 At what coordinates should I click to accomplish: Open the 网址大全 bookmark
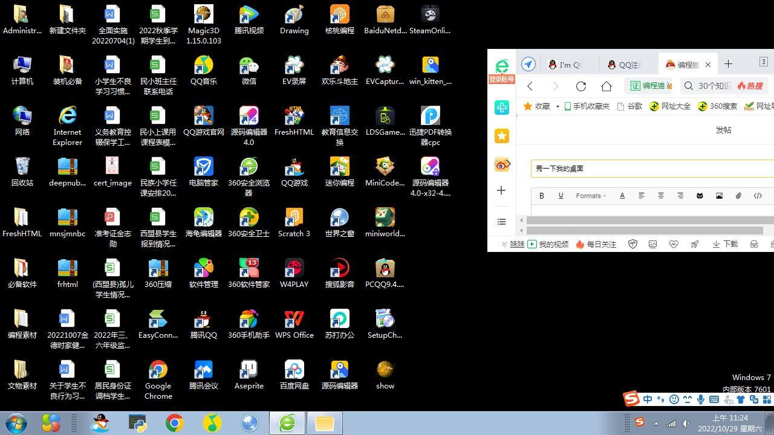670,106
